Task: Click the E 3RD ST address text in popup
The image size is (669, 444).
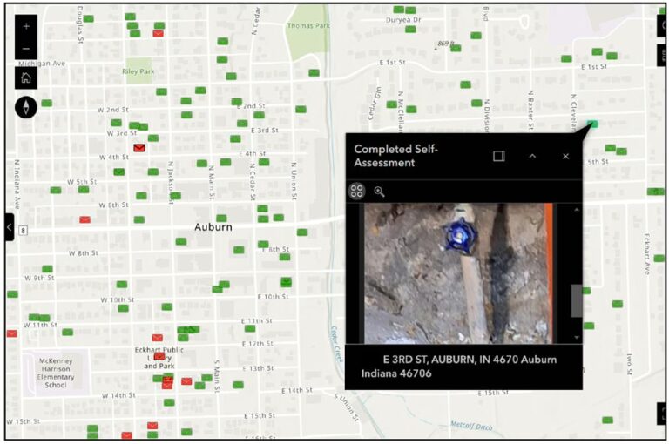Action: [459, 367]
